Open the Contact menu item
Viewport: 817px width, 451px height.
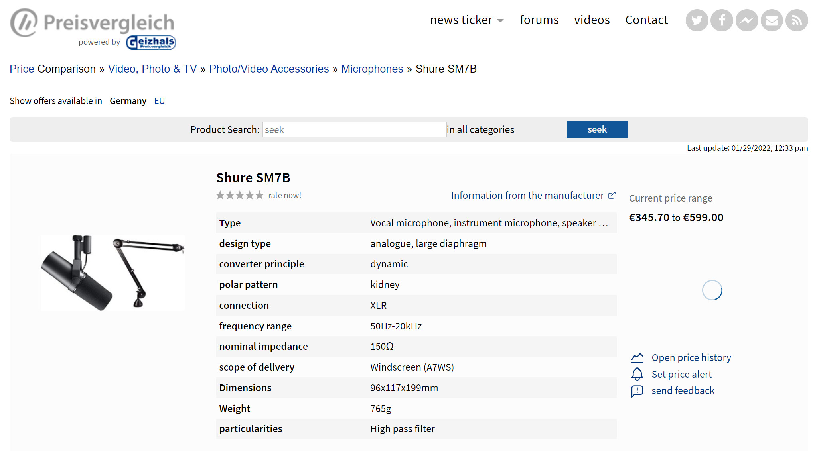click(x=646, y=20)
